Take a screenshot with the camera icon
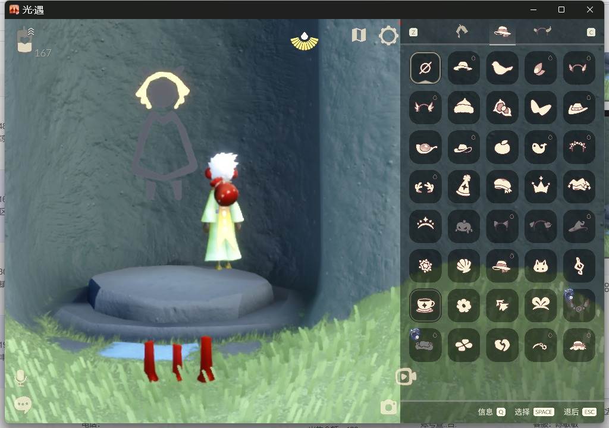Screen dimensions: 609x428 point(388,407)
